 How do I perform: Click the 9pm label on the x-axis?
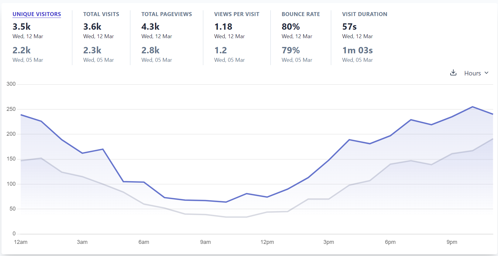coord(452,242)
